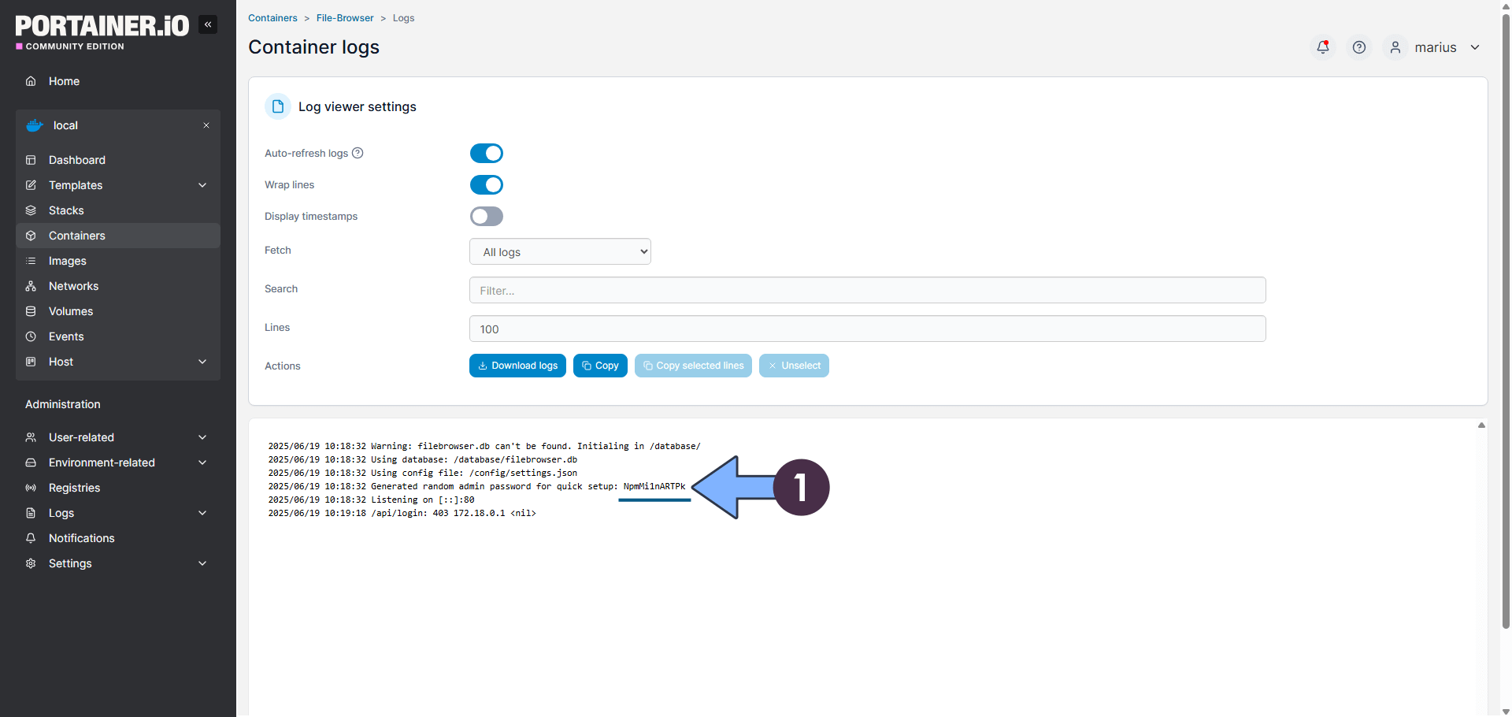Open Images in the sidebar
The image size is (1512, 717).
(68, 261)
